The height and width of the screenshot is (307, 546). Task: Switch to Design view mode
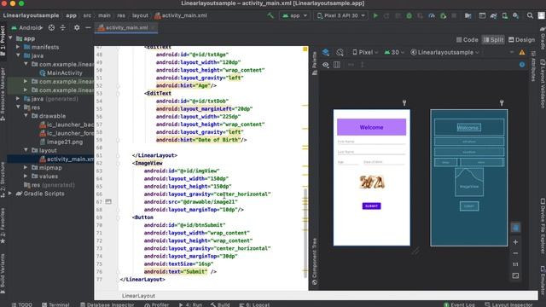click(521, 40)
